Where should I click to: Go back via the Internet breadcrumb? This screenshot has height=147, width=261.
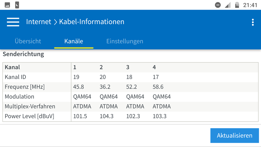39,22
